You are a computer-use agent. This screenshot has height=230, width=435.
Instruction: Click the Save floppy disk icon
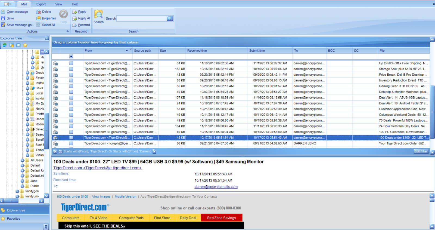(3, 18)
